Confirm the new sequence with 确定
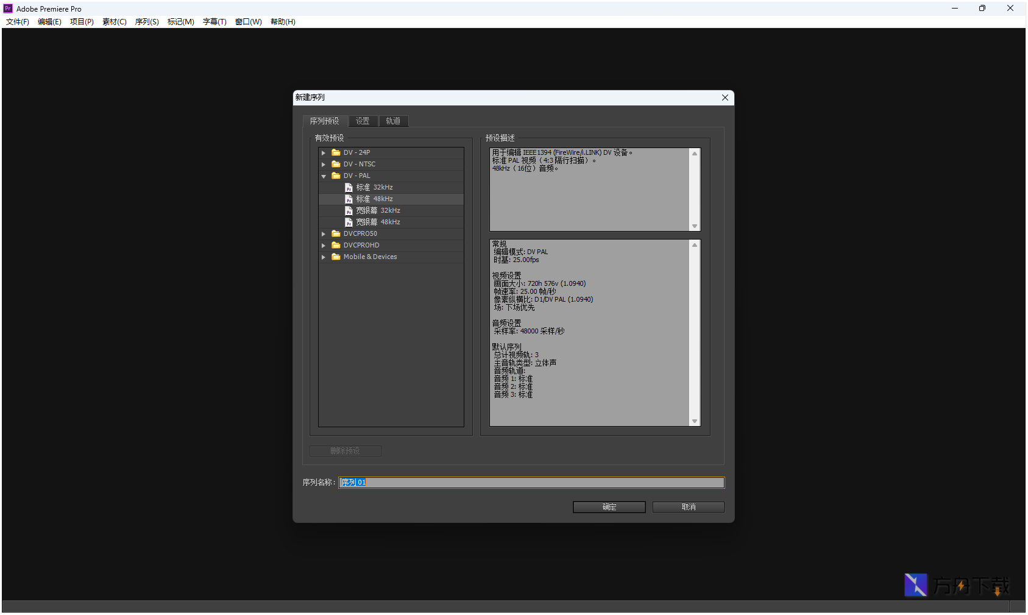Viewport: 1028px width, 615px height. coord(609,507)
